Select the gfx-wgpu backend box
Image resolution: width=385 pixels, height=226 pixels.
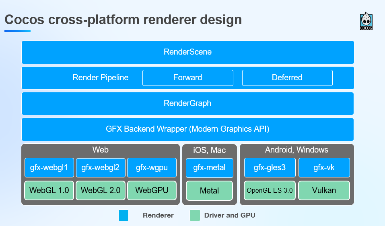[152, 168]
